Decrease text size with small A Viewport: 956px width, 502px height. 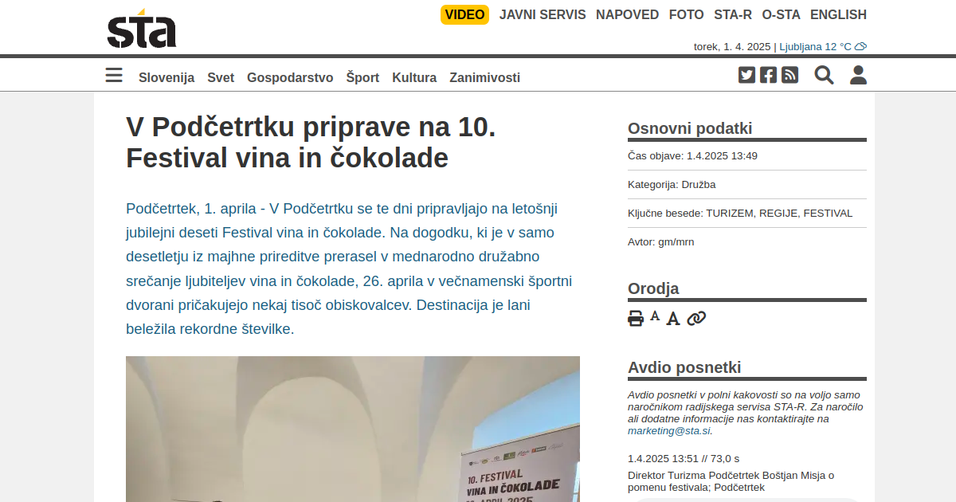click(x=655, y=316)
